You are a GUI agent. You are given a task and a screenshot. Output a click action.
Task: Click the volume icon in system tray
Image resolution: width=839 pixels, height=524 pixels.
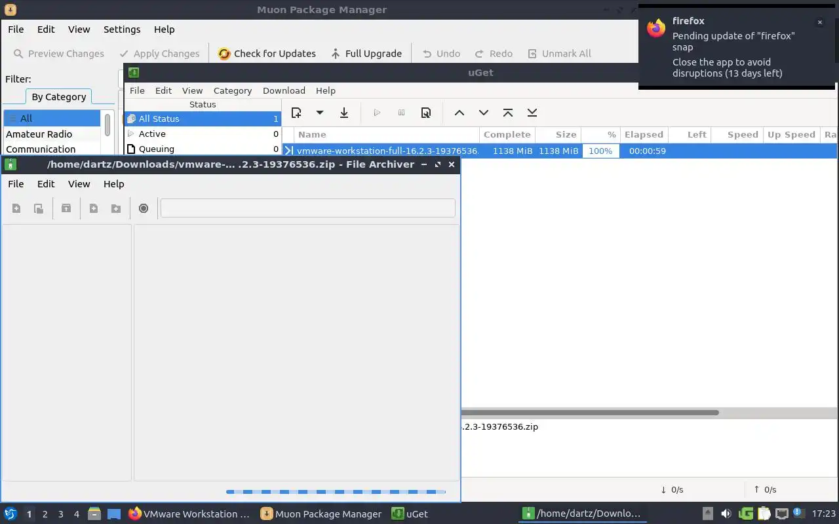(726, 514)
